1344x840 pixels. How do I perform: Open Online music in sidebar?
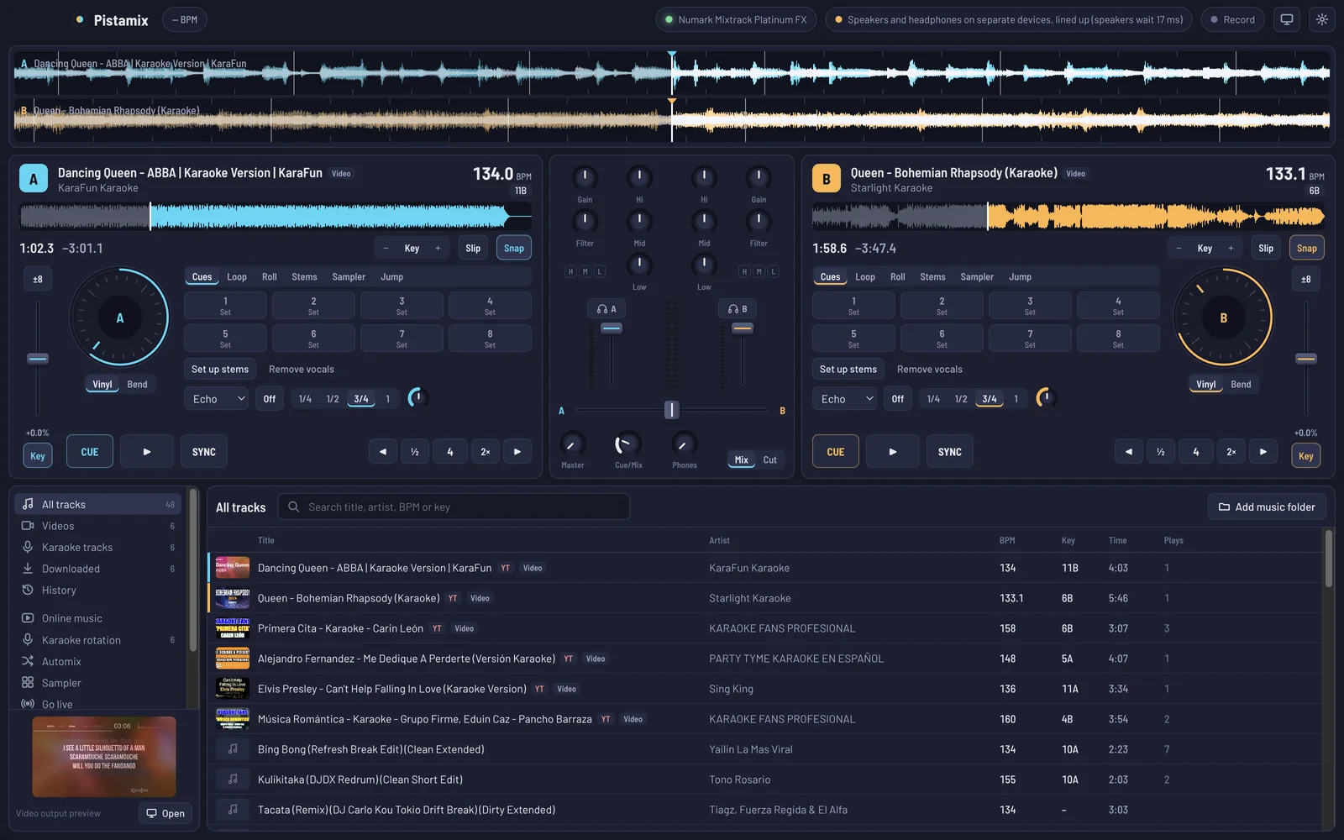98,618
